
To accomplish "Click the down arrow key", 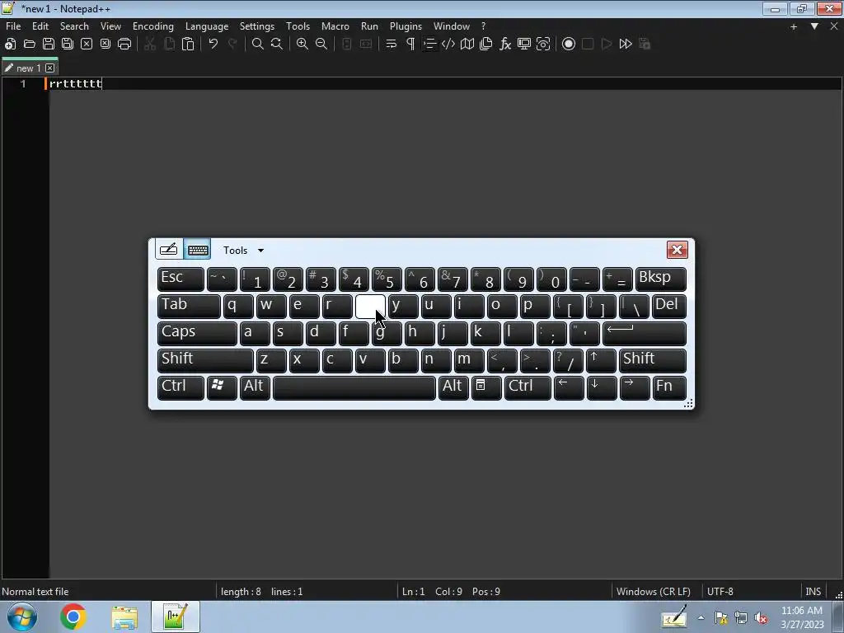I will [x=602, y=387].
